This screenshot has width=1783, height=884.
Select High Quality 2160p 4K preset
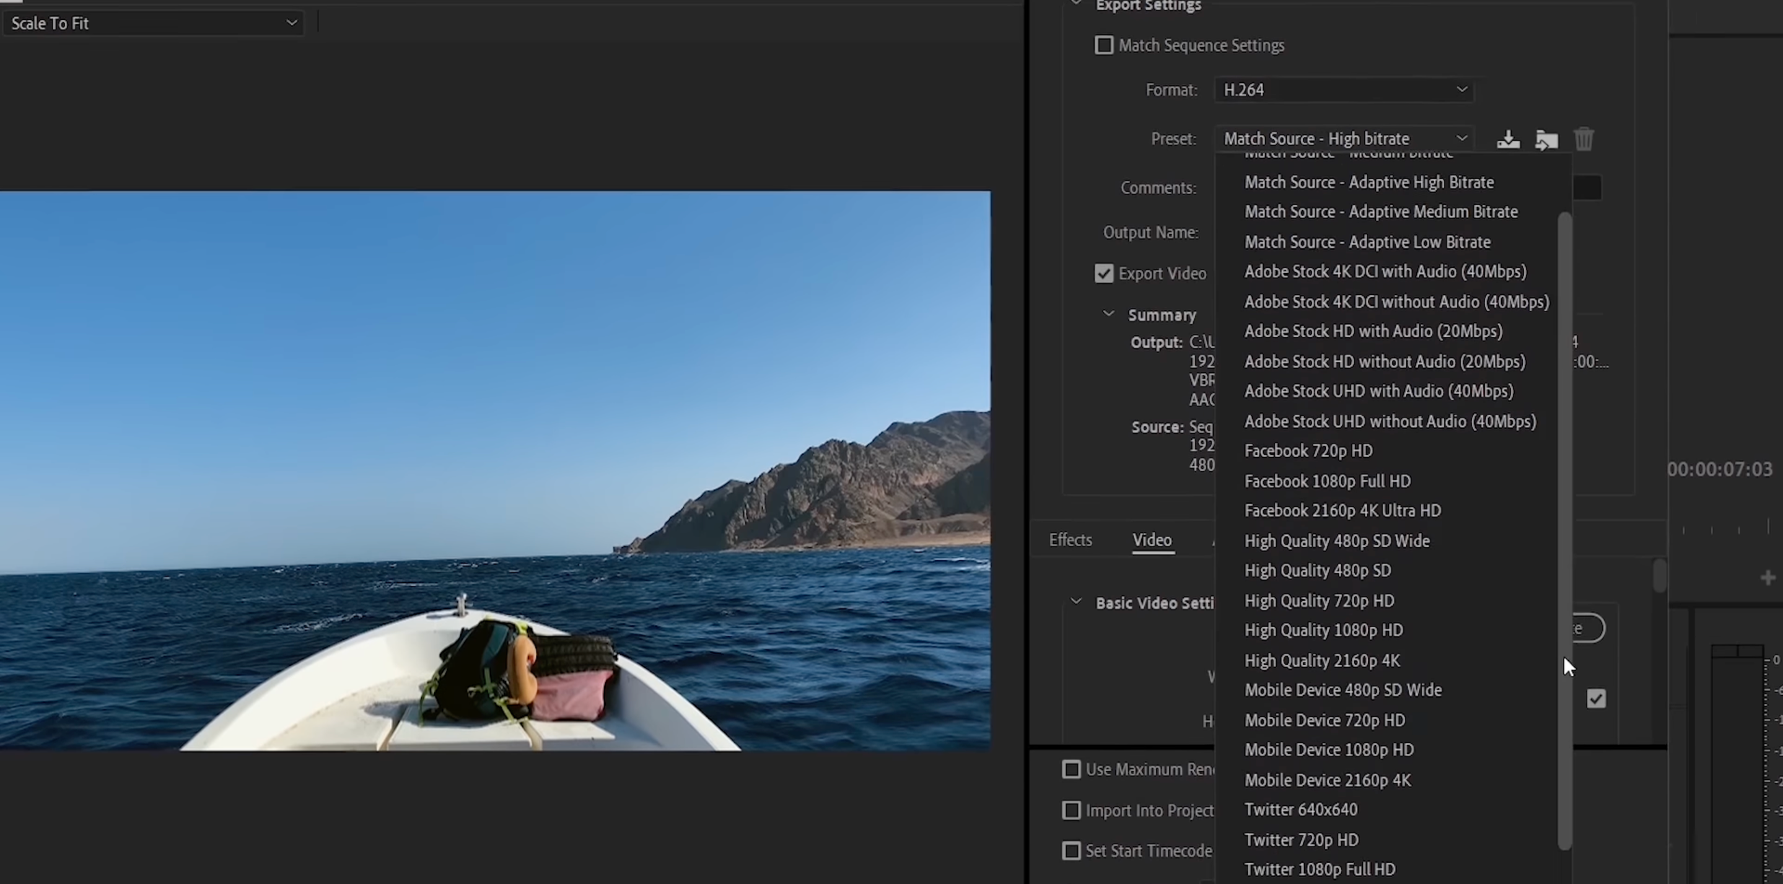click(1323, 660)
